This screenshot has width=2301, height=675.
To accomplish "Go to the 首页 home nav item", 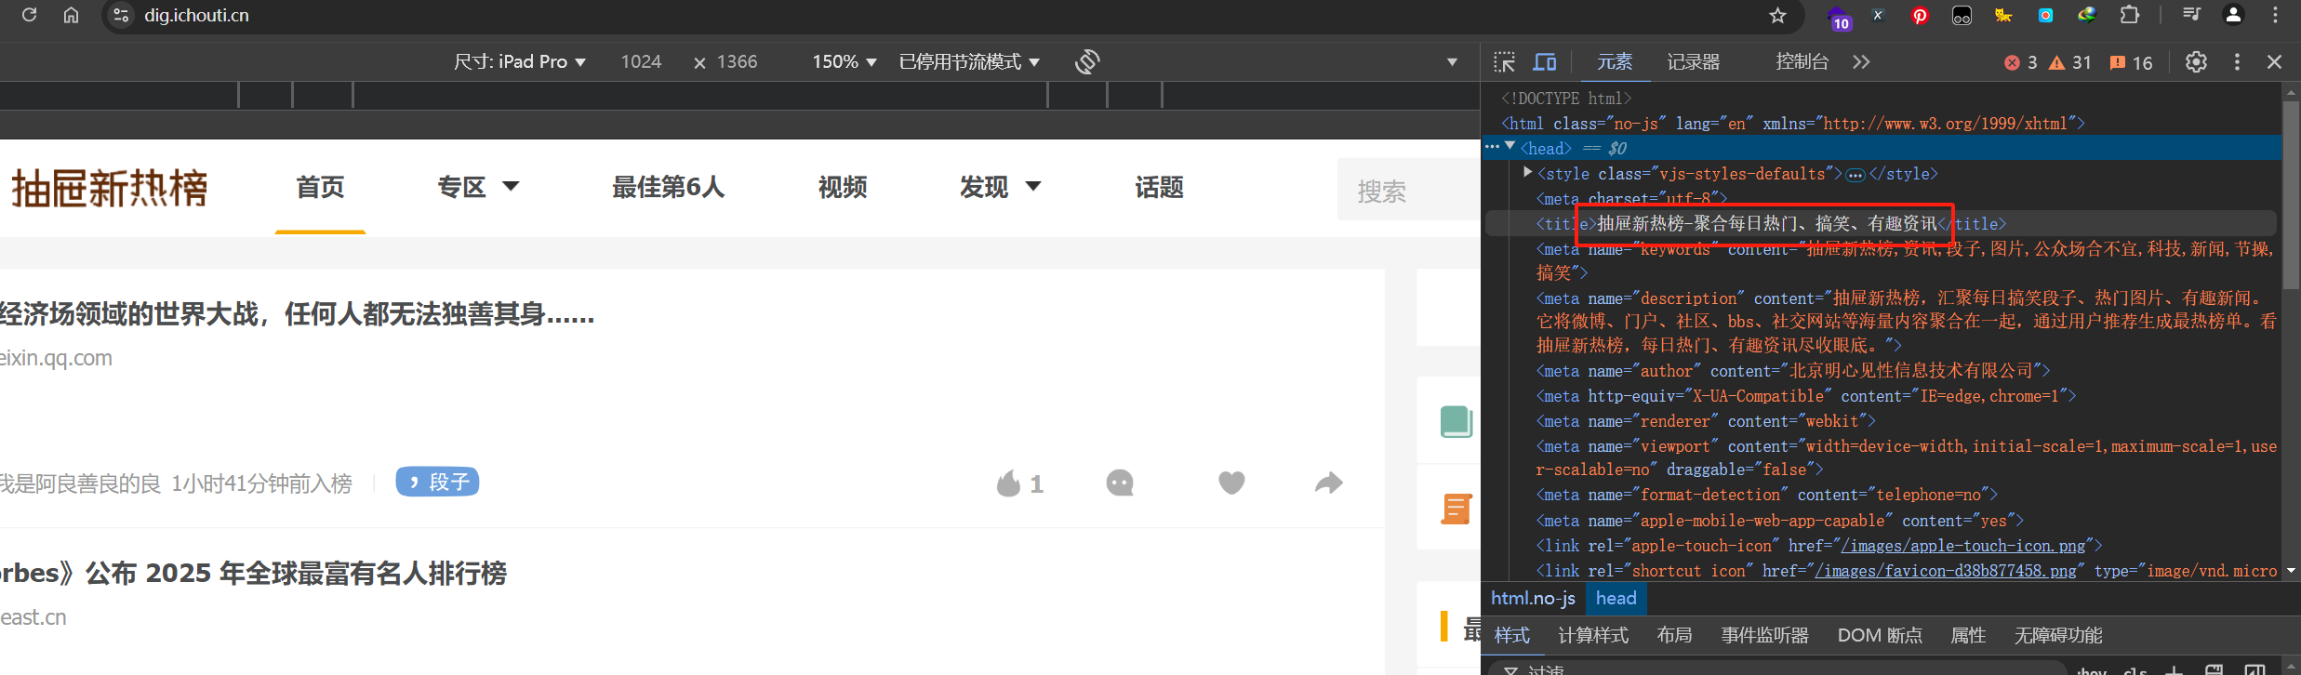I will [x=320, y=187].
